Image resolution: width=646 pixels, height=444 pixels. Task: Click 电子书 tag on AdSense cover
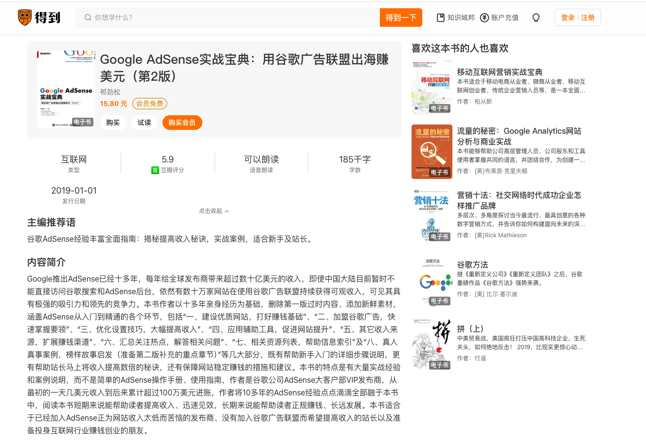coord(82,122)
